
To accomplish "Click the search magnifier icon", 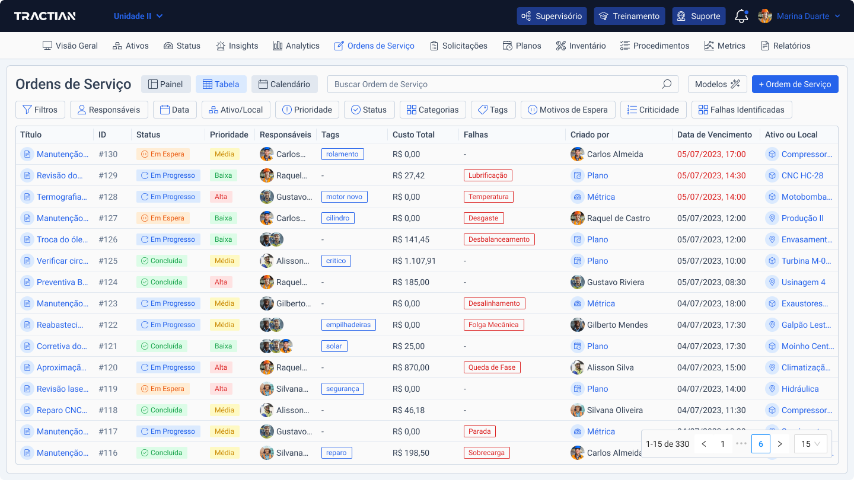I will click(x=667, y=84).
